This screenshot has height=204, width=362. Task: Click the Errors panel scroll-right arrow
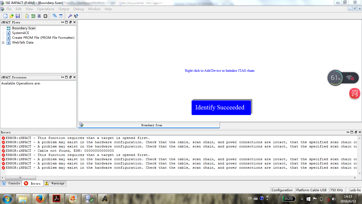point(355,178)
